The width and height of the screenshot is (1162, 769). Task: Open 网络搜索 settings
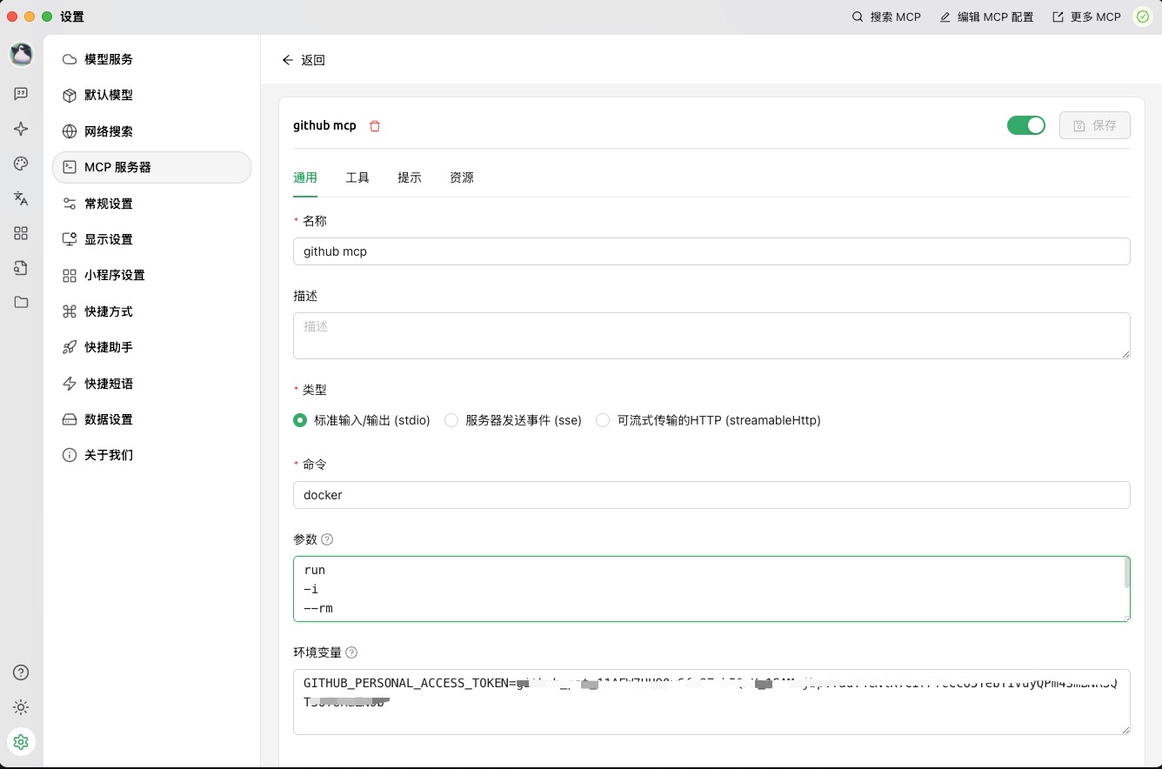152,131
